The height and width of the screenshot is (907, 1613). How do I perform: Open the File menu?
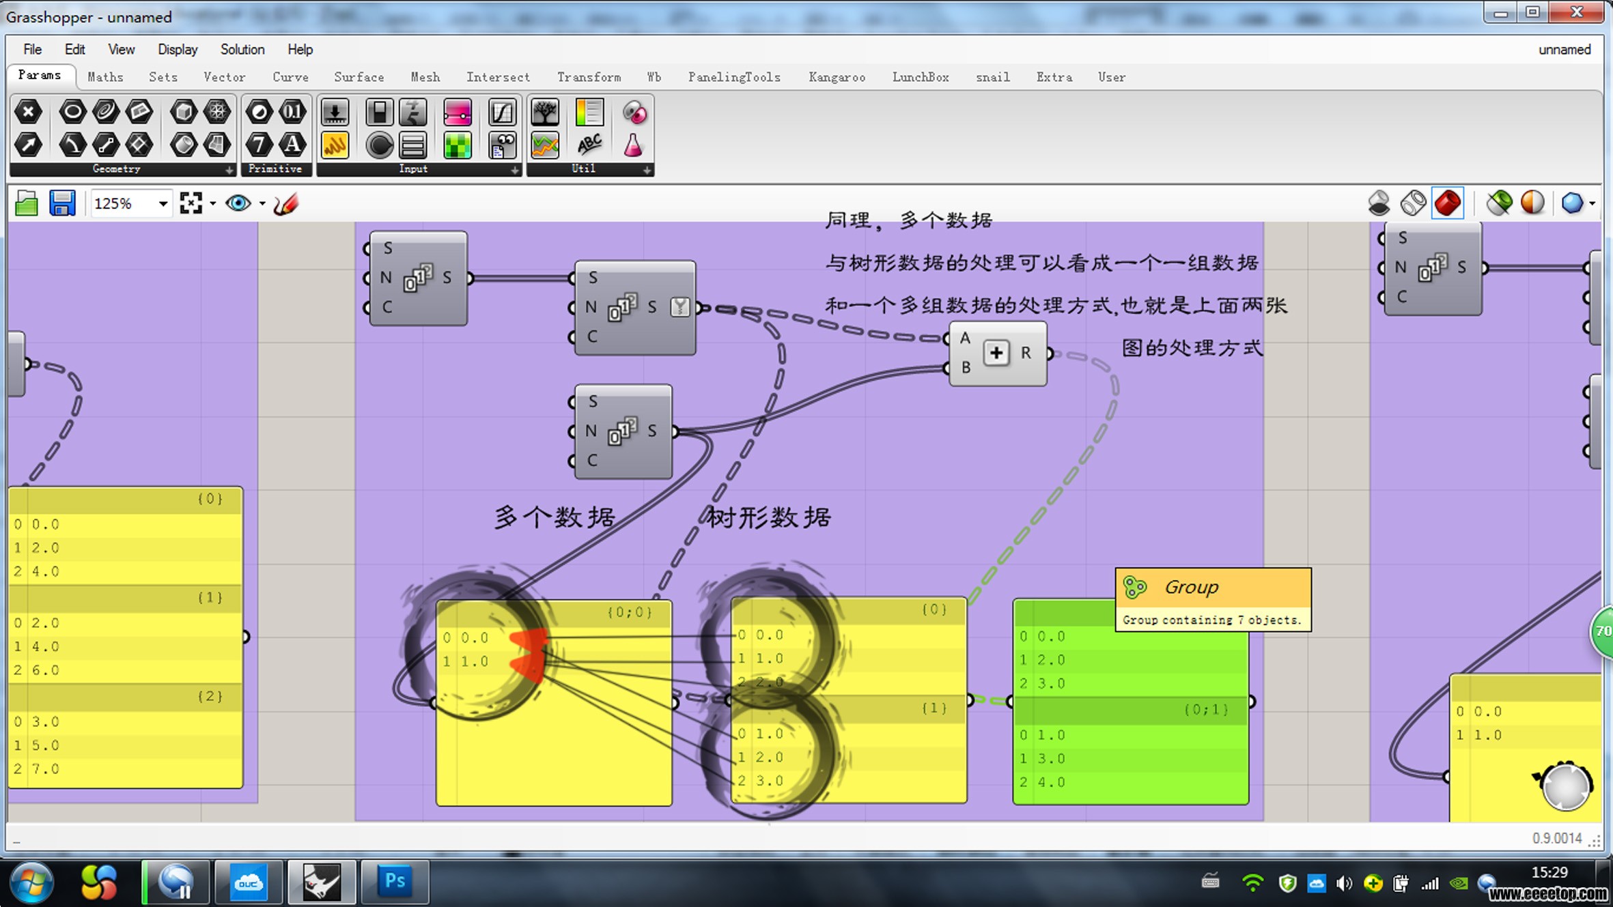pyautogui.click(x=32, y=49)
